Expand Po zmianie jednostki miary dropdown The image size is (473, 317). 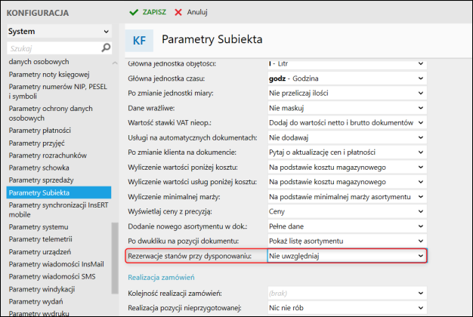tap(348, 93)
